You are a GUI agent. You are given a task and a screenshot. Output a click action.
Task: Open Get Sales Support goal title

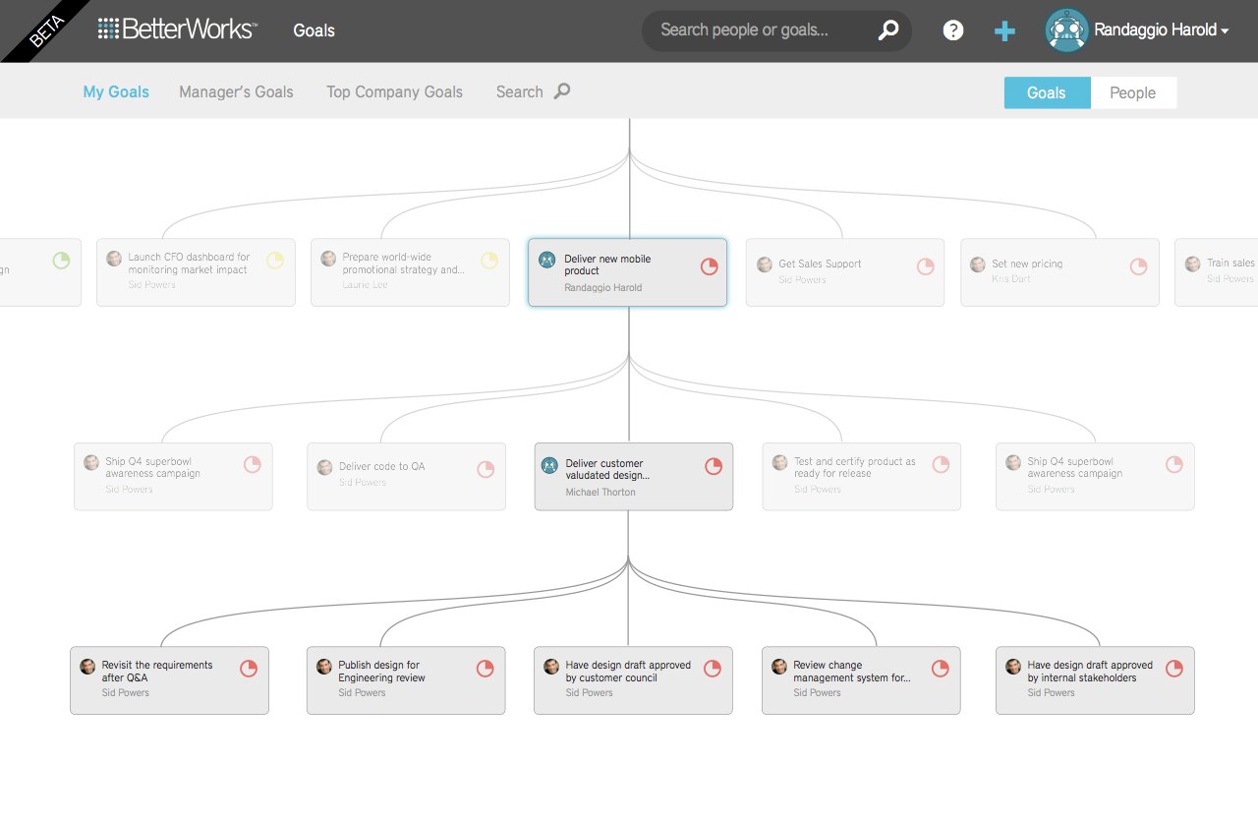click(820, 264)
